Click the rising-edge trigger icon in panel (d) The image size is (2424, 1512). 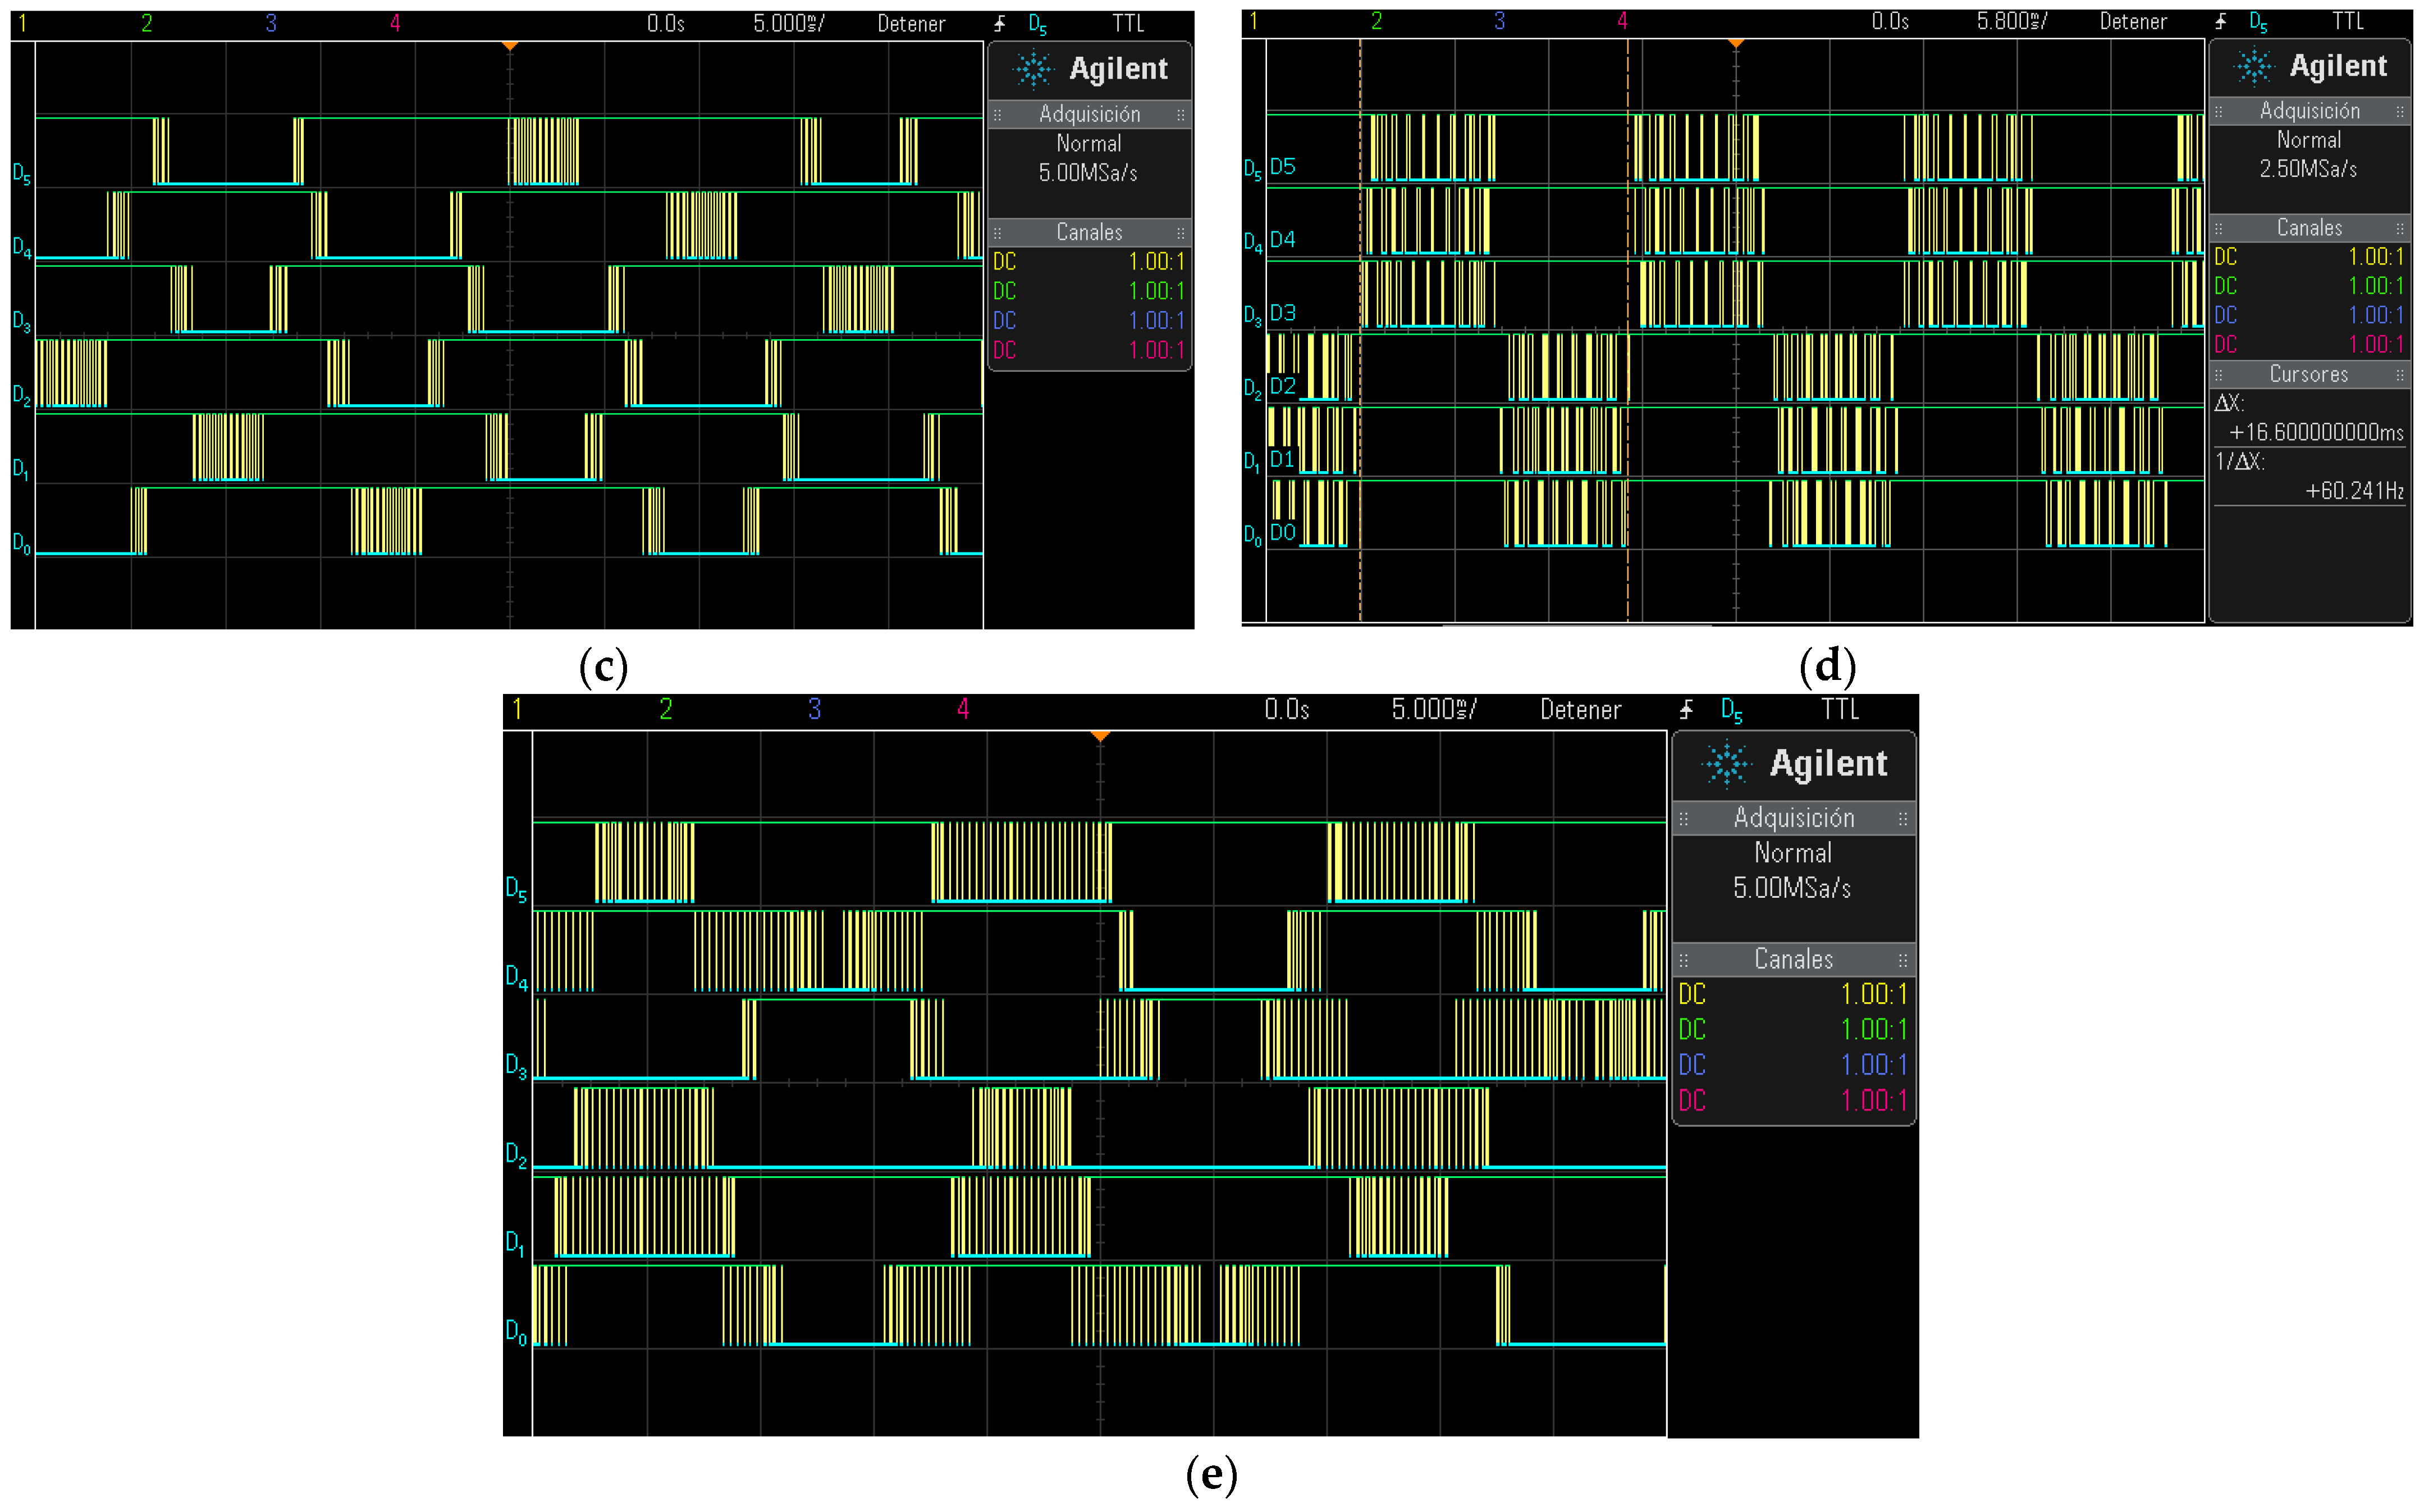tap(2220, 21)
